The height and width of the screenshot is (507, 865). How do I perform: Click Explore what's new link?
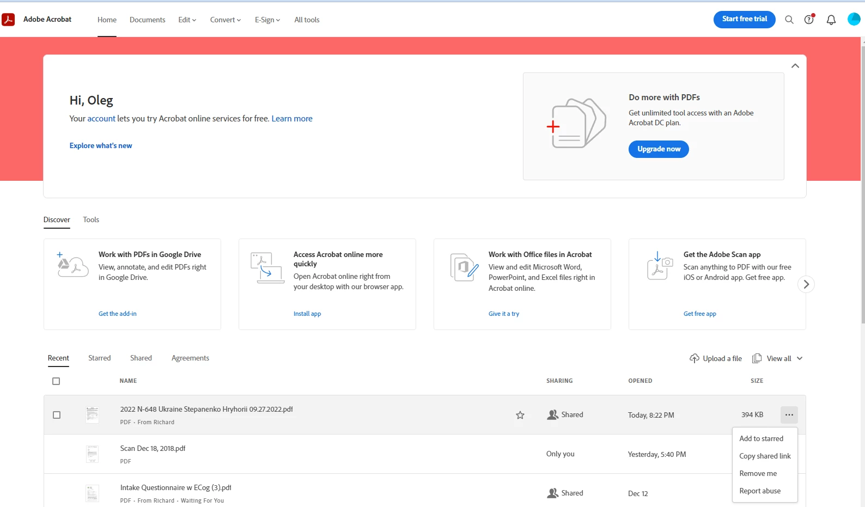coord(101,145)
